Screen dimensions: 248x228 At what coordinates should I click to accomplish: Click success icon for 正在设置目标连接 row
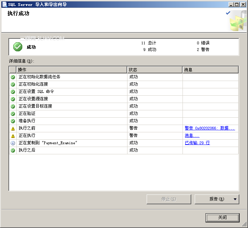coord(13,106)
